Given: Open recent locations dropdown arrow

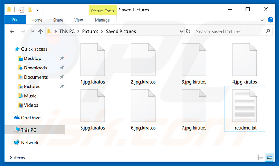Looking at the screenshot, I should click(32, 32).
